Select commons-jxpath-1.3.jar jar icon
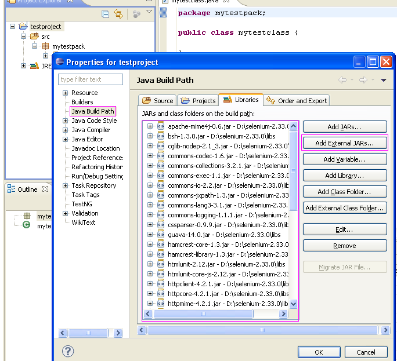Screen dimensions: 397x361 pyautogui.click(x=161, y=195)
